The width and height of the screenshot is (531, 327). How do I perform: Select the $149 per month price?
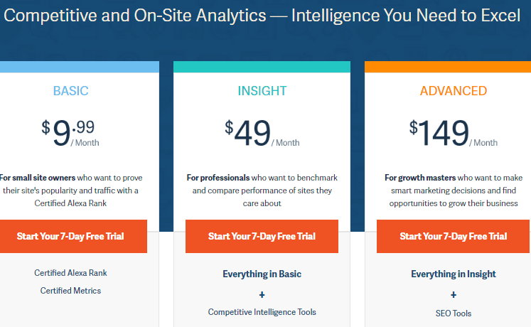(453, 133)
